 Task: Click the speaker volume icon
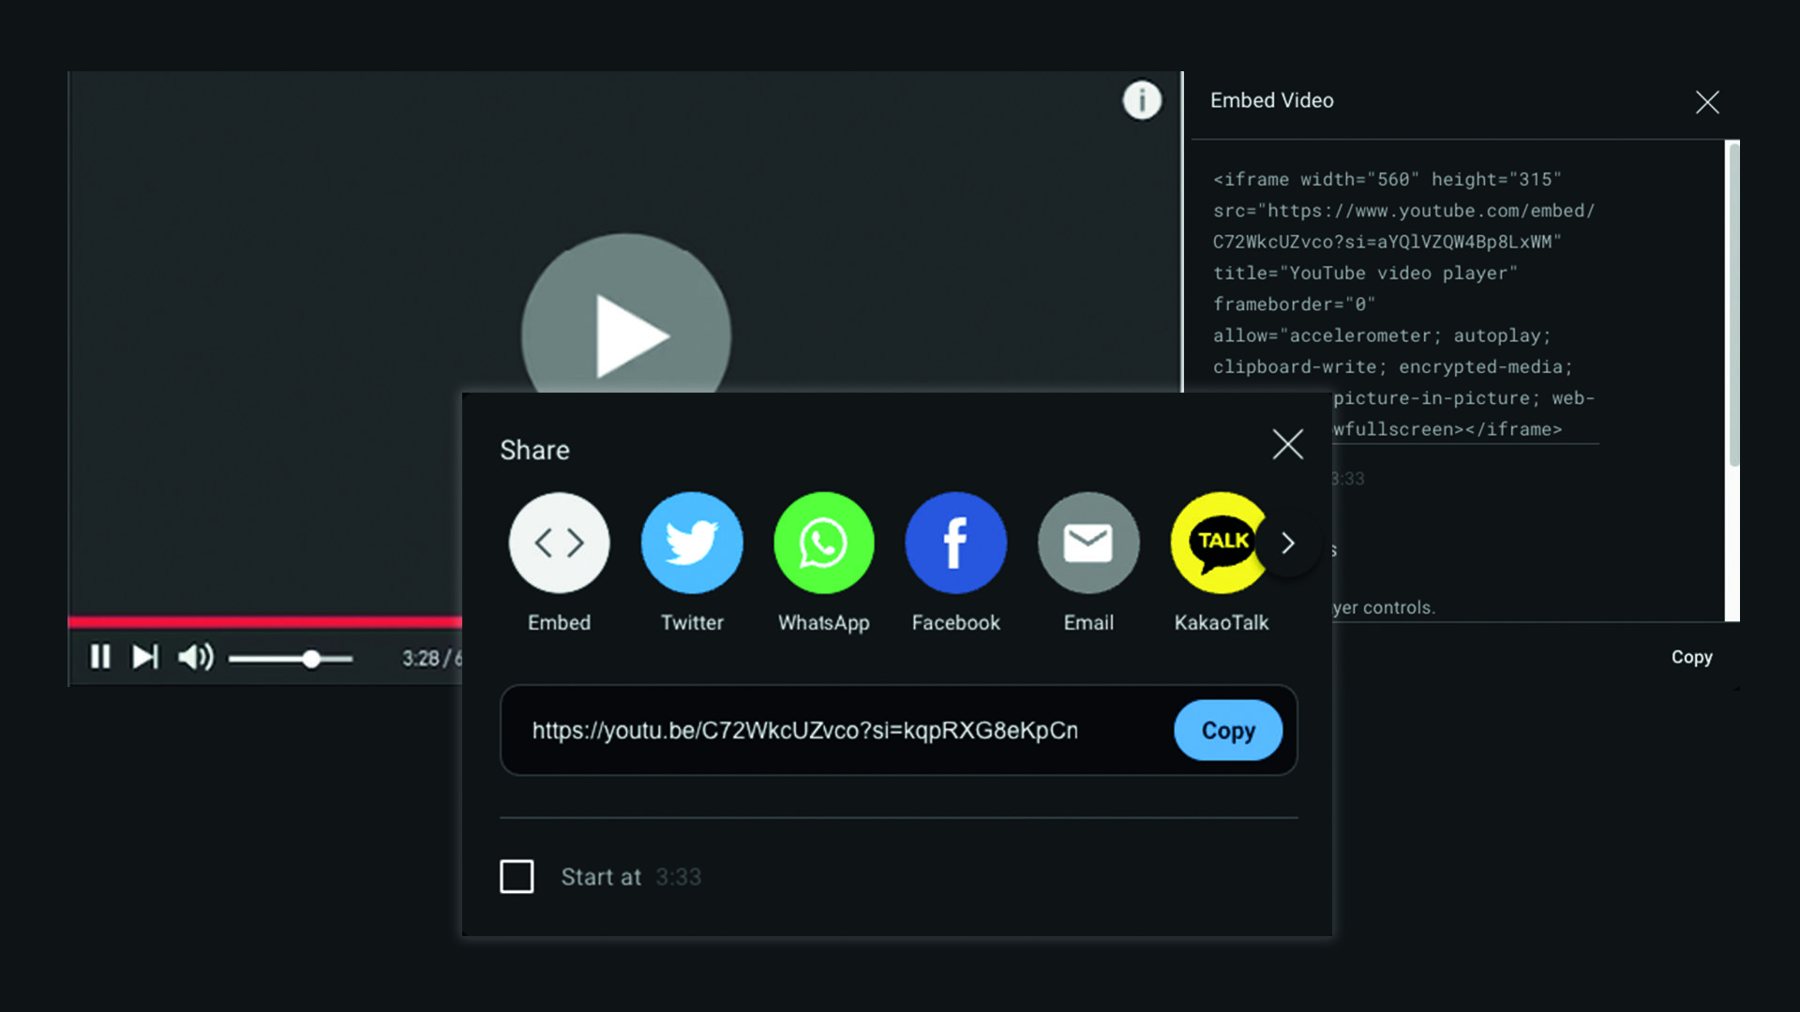coord(195,657)
